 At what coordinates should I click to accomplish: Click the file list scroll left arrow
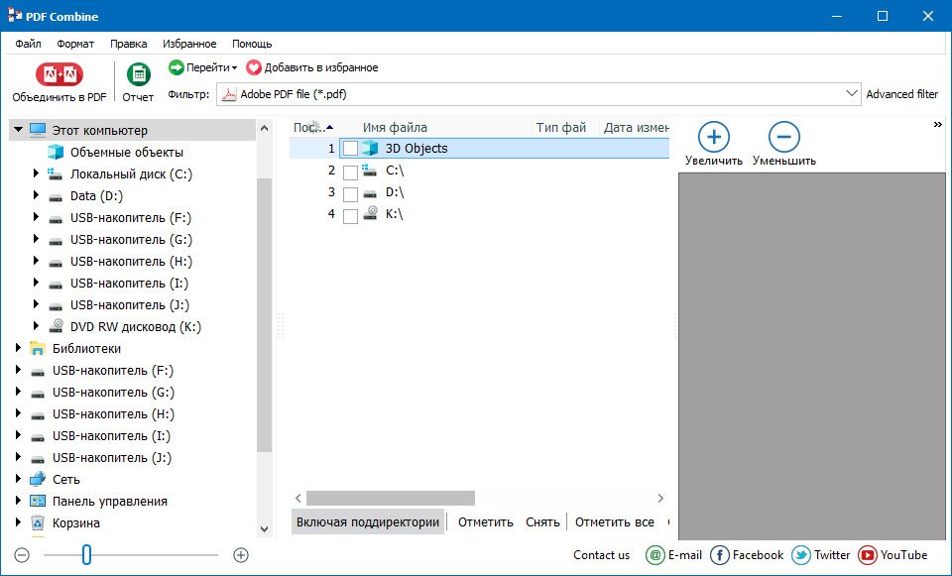pos(298,499)
